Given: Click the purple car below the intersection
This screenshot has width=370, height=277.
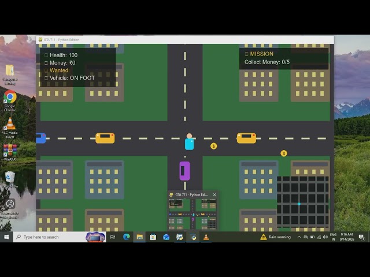Looking at the screenshot, I should coord(185,171).
